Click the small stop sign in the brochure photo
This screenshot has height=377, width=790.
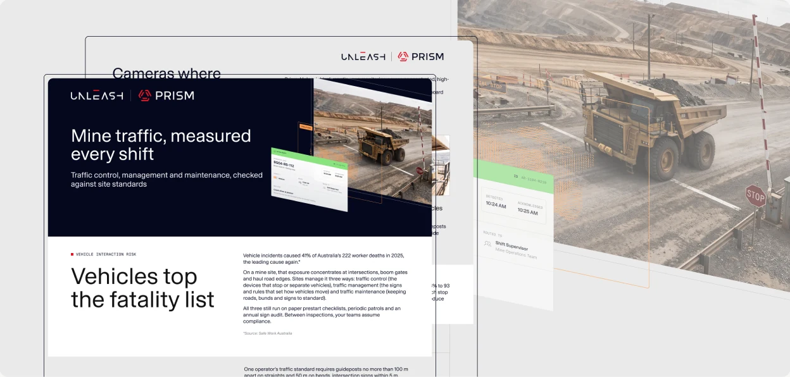pos(418,170)
